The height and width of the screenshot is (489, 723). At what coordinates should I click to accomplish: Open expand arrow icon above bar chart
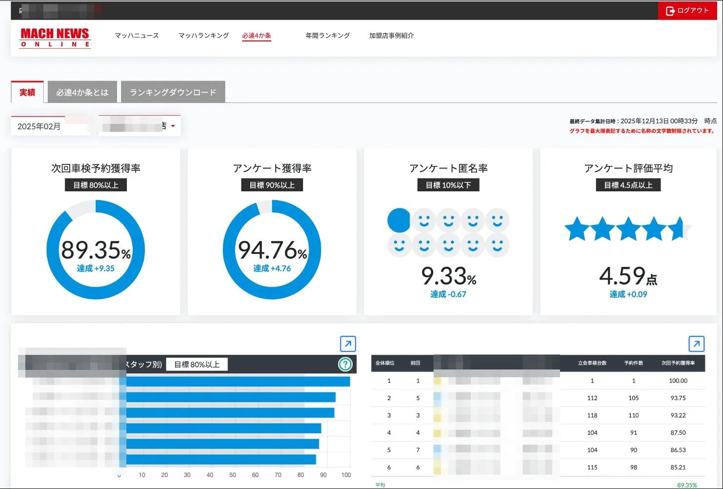pyautogui.click(x=348, y=344)
